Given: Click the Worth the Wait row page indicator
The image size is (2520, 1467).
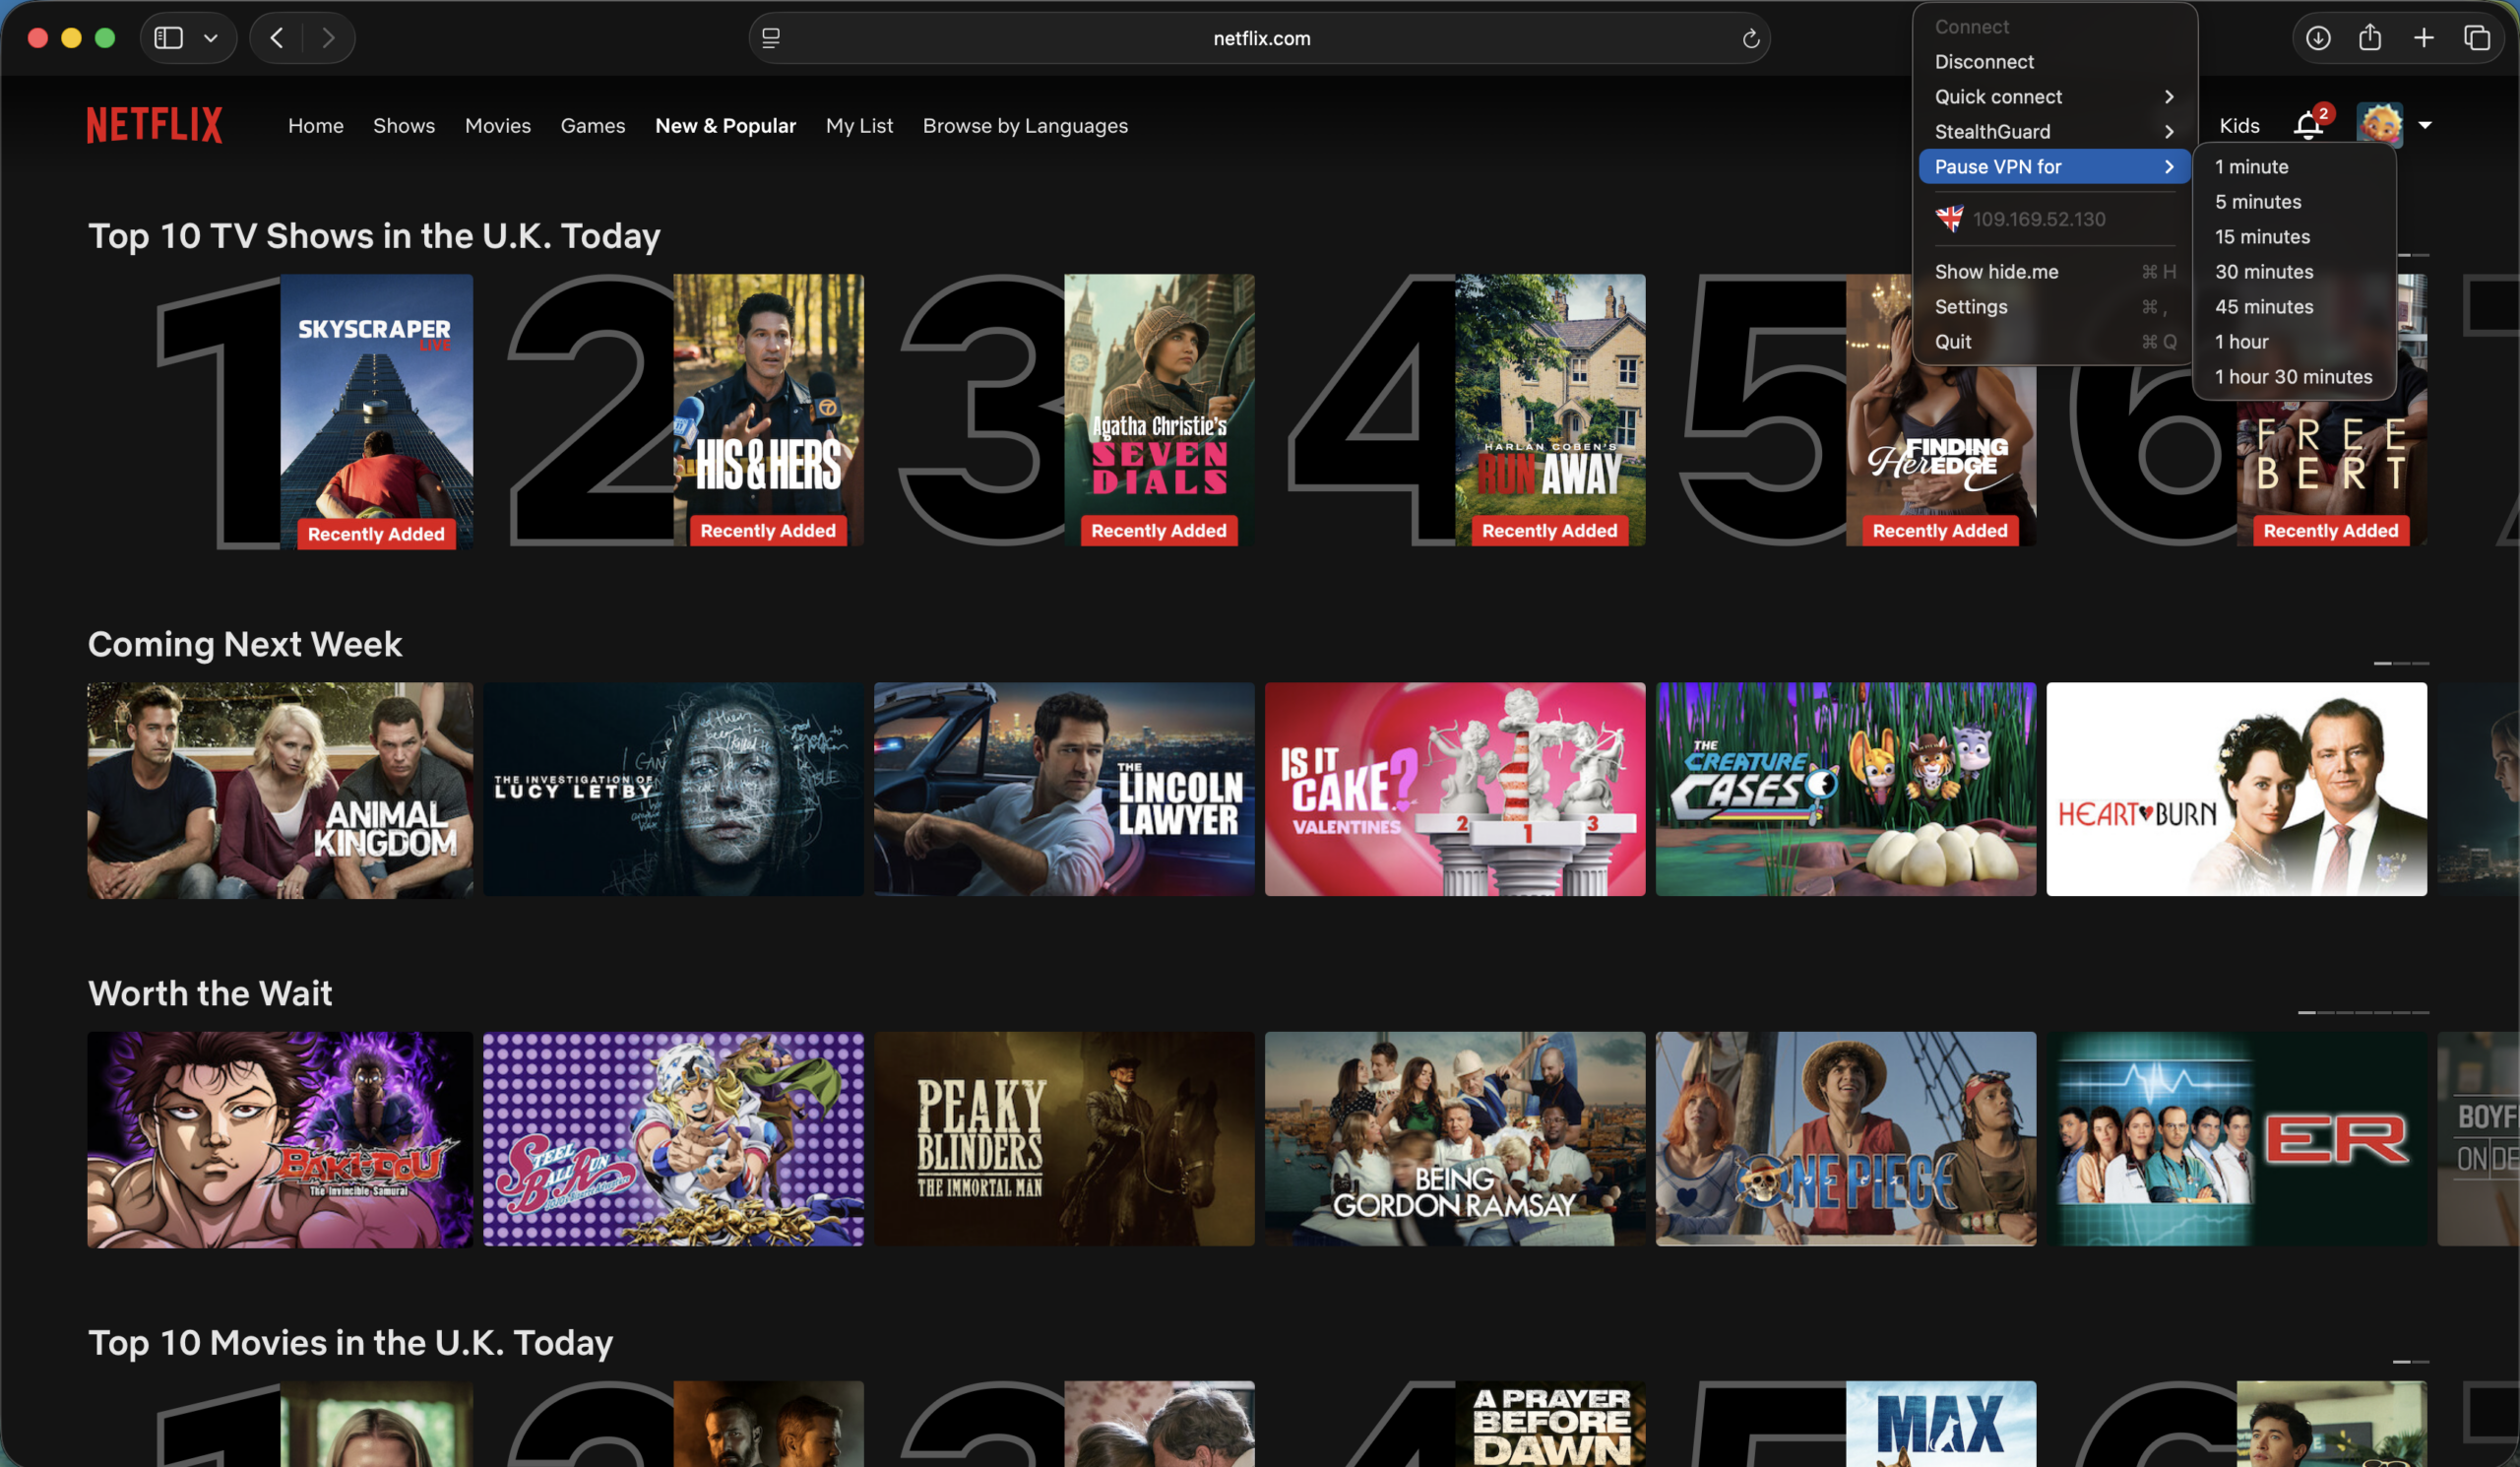Looking at the screenshot, I should (x=2363, y=1012).
